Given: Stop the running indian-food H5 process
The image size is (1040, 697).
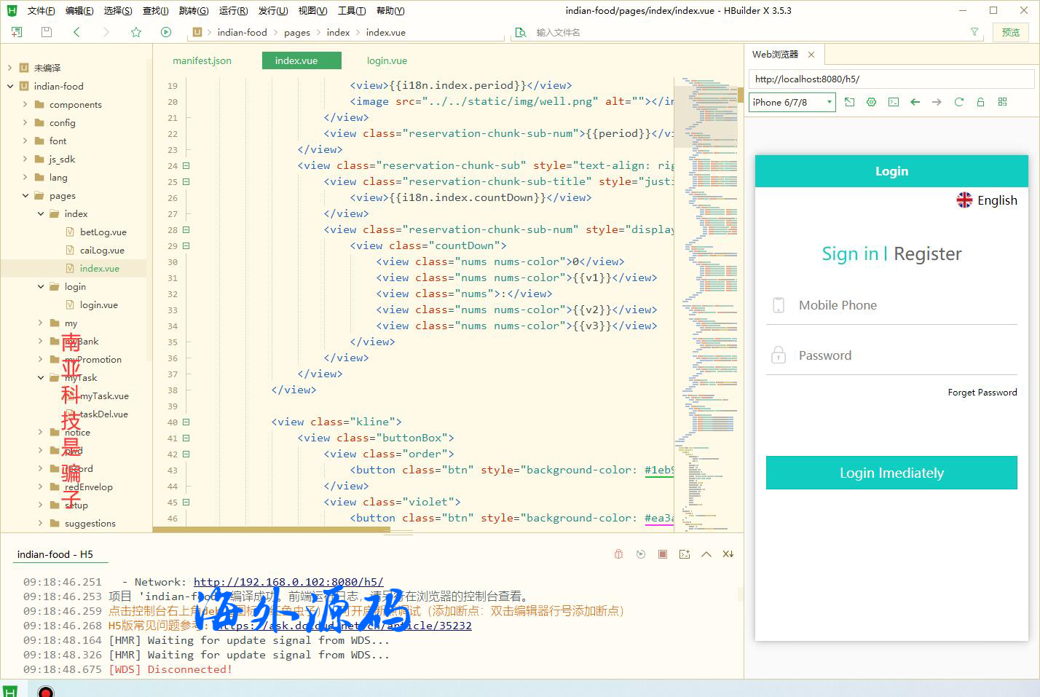Looking at the screenshot, I should click(663, 554).
